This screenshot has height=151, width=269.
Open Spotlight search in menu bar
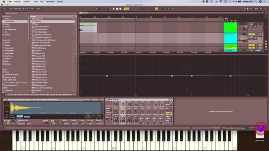click(256, 2)
